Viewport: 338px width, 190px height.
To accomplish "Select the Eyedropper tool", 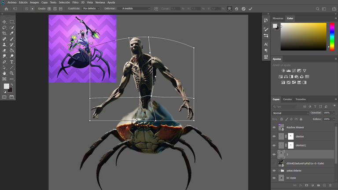I will click(11, 33).
